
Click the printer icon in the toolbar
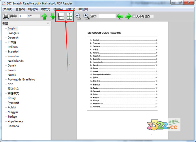click(x=6, y=16)
